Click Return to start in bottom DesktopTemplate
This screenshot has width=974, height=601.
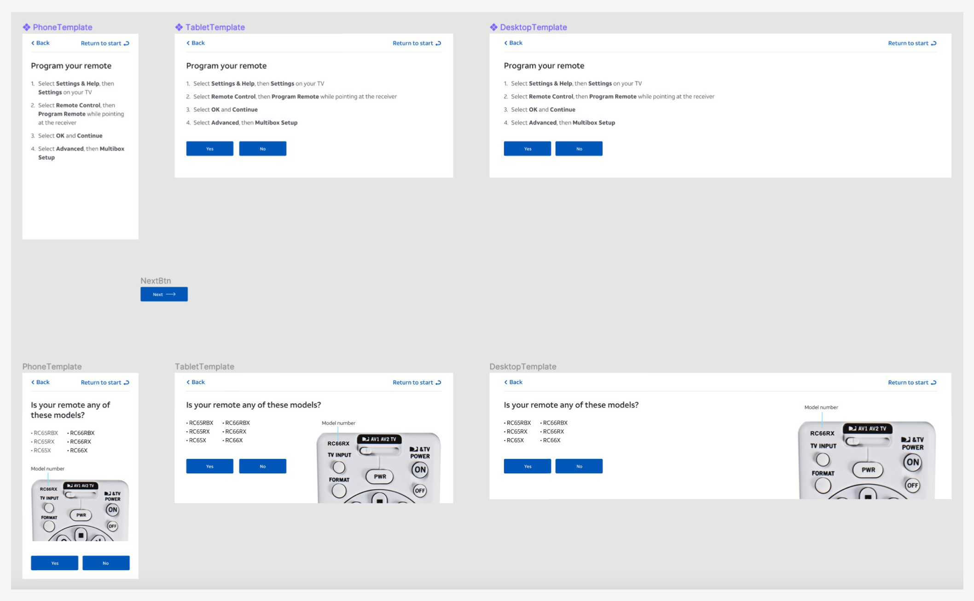coord(908,382)
